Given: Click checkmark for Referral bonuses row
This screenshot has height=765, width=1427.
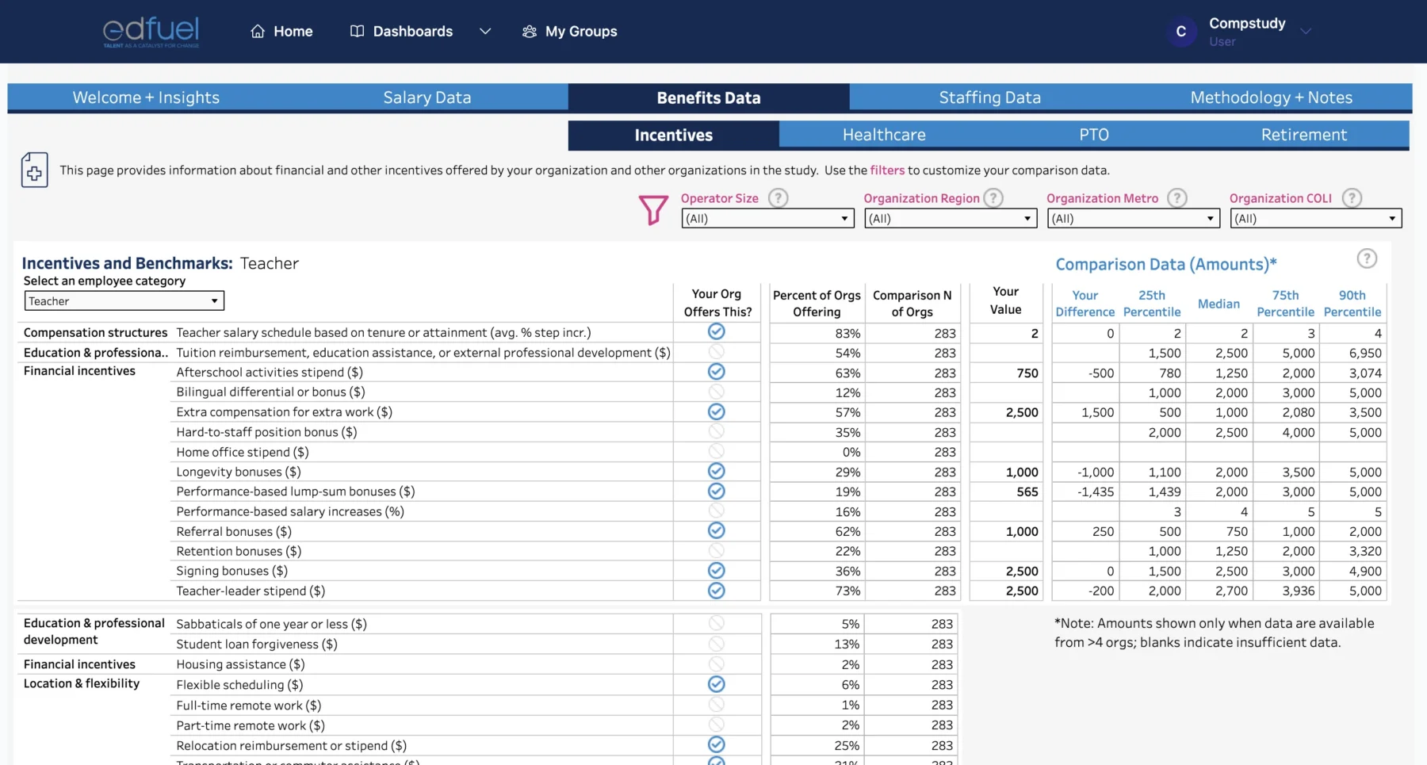Looking at the screenshot, I should point(716,530).
